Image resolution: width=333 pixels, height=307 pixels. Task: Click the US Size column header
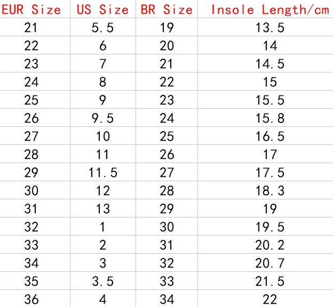click(102, 10)
